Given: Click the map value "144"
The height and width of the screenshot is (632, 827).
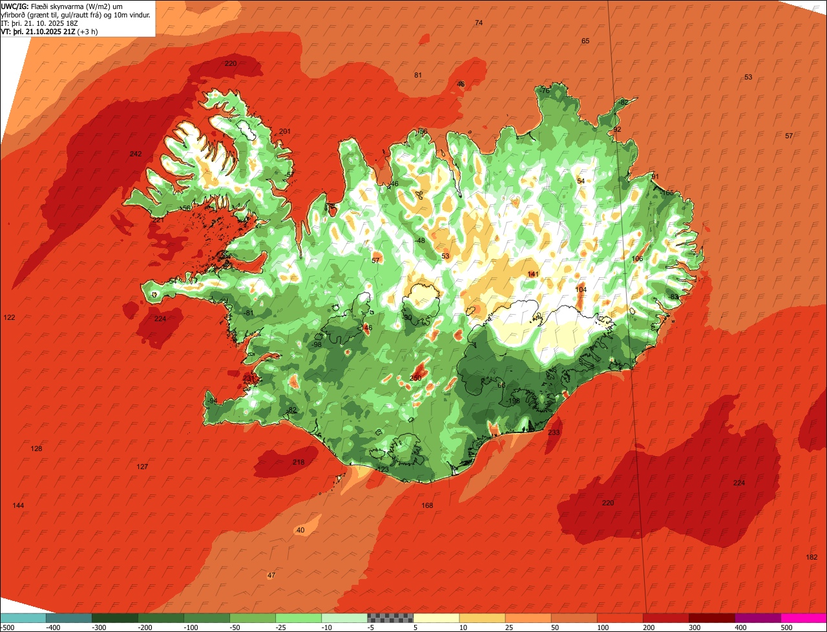Looking at the screenshot, I should 18,505.
